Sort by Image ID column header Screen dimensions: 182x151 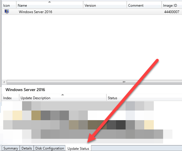tap(172, 5)
